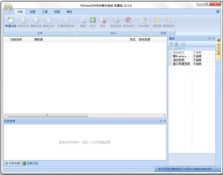
Task: Select the 修改任务 (Modify Task) icon
Action: pos(23,22)
